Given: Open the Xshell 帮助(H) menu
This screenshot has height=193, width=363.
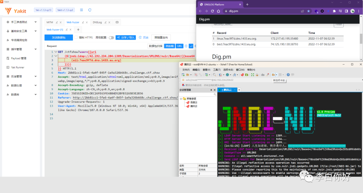Looking at the screenshot, I should [251, 70].
